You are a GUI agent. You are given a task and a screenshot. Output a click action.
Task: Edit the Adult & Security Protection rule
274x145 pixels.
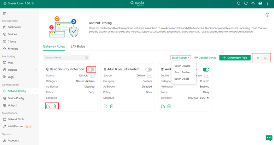click(x=105, y=106)
